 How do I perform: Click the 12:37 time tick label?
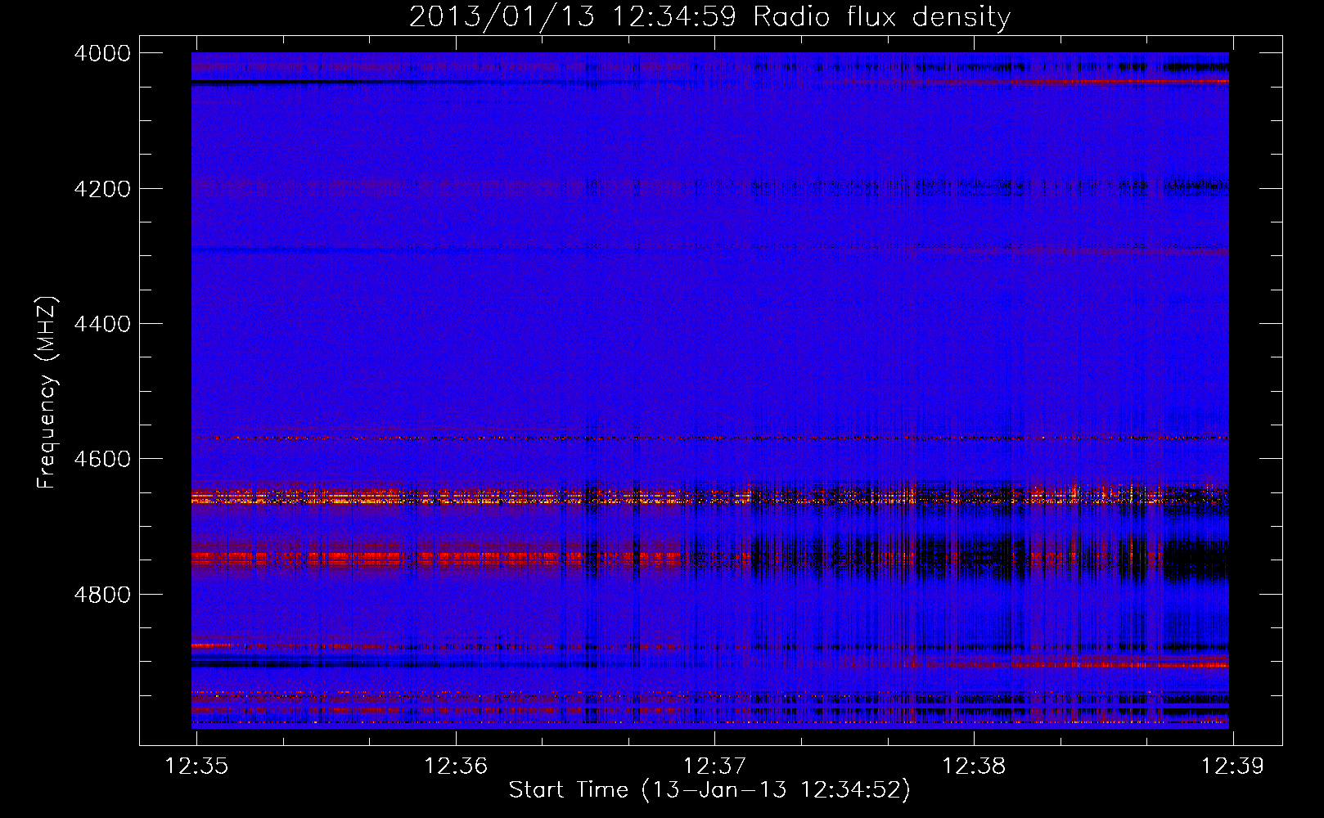point(714,766)
